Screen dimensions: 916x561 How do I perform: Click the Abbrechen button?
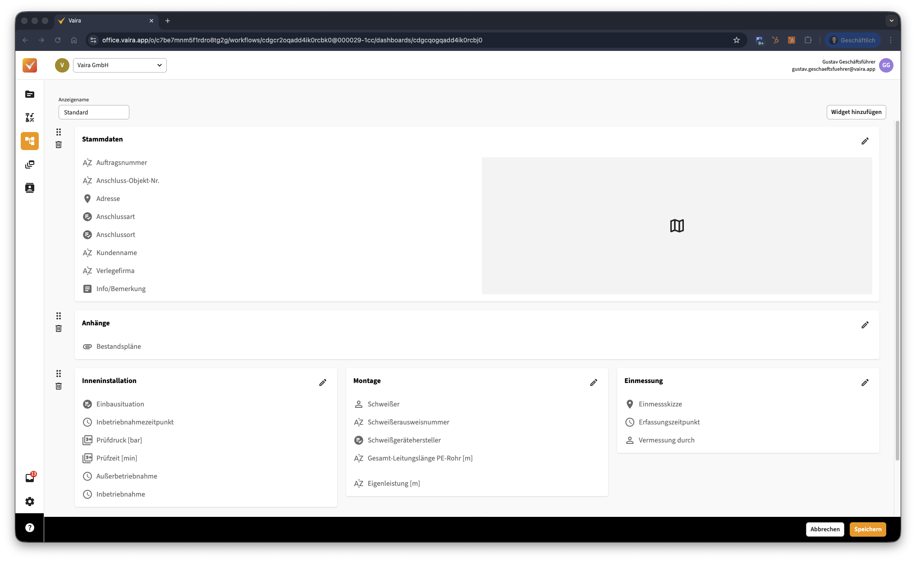824,529
